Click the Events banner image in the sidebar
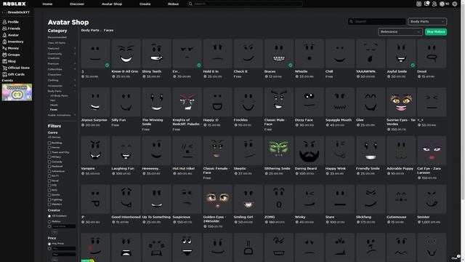This screenshot has width=465, height=262. pos(17,92)
